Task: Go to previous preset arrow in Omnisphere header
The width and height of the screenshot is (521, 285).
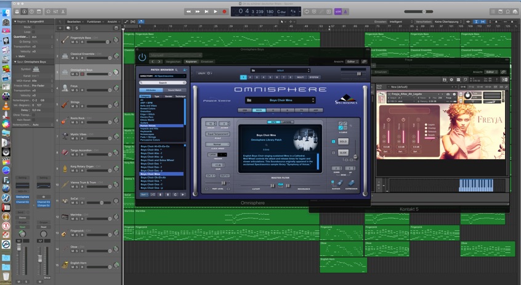Action: pyautogui.click(x=153, y=62)
